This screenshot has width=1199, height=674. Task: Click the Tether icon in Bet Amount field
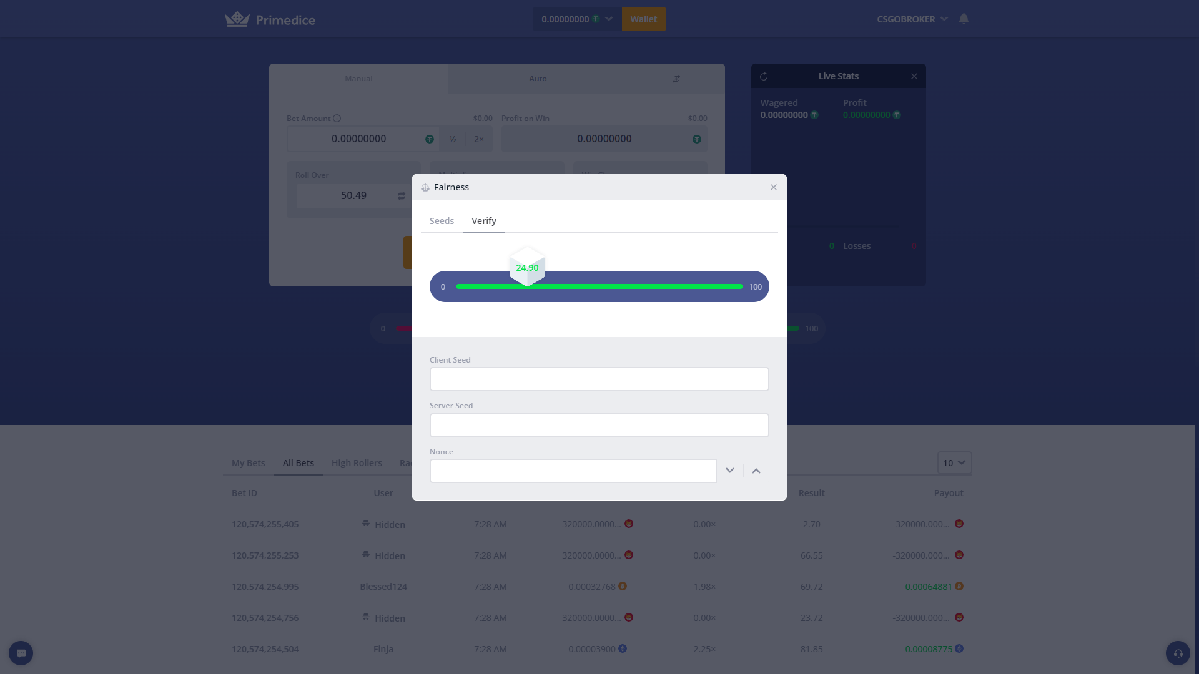(430, 139)
